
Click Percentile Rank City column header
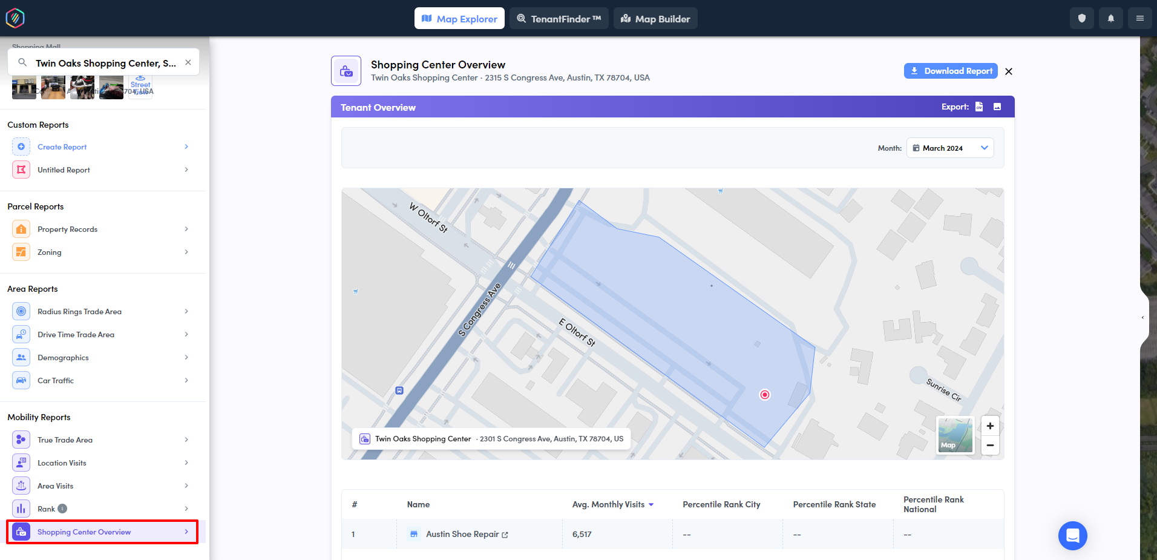[721, 504]
